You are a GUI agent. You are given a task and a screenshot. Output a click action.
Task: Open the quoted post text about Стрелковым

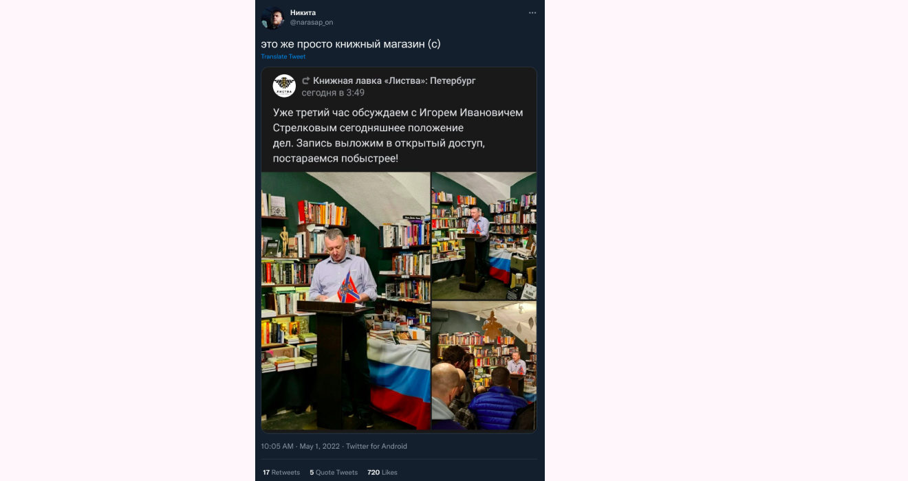pyautogui.click(x=398, y=135)
